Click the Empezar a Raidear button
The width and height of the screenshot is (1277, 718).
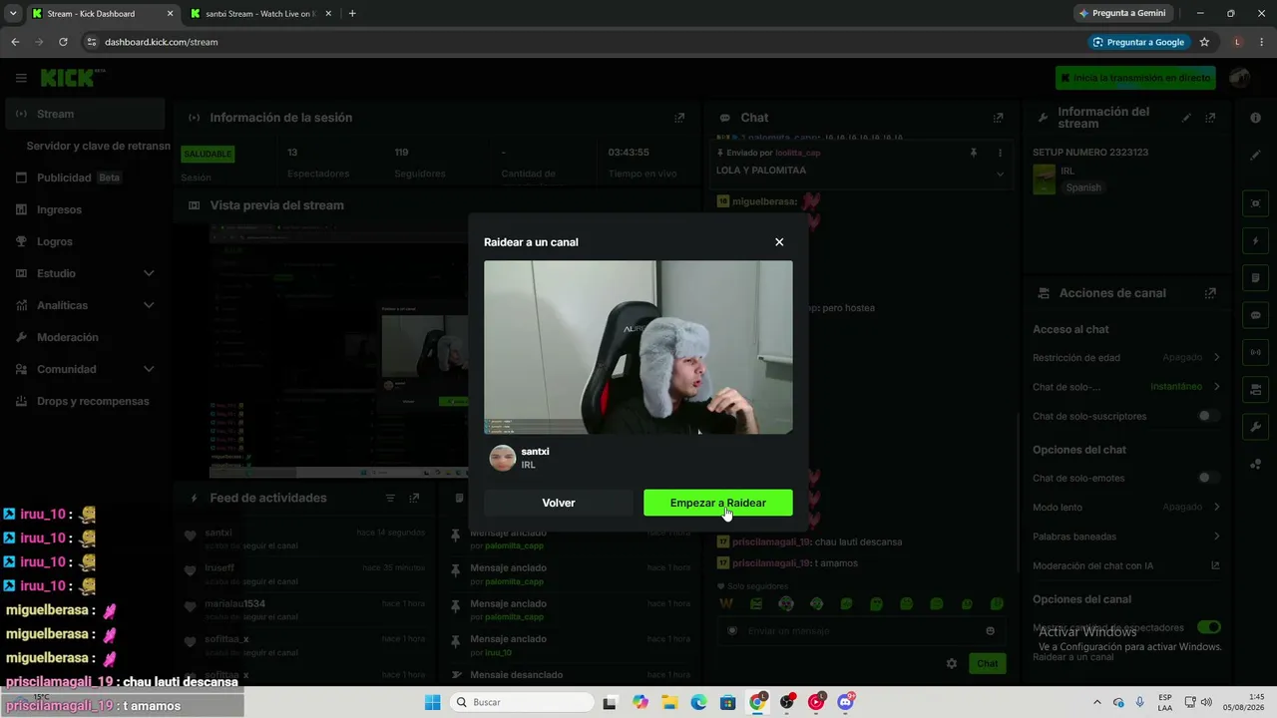pyautogui.click(x=718, y=503)
